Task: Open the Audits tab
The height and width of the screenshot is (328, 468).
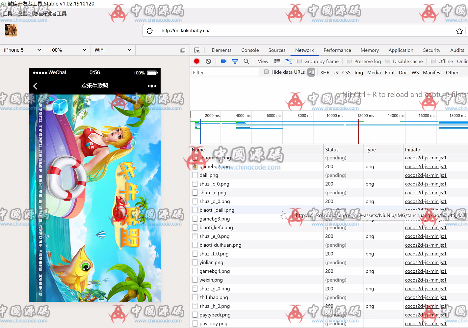Action: [x=457, y=50]
